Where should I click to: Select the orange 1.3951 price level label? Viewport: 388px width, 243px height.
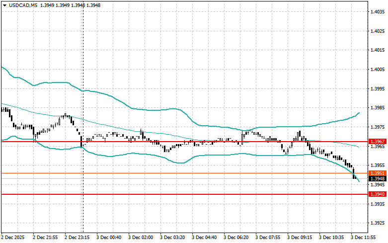pos(378,173)
